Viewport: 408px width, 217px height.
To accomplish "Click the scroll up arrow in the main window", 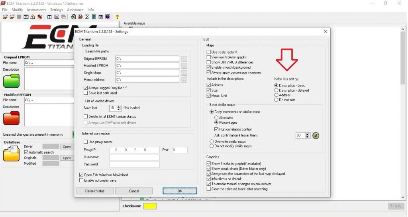I will [403, 29].
